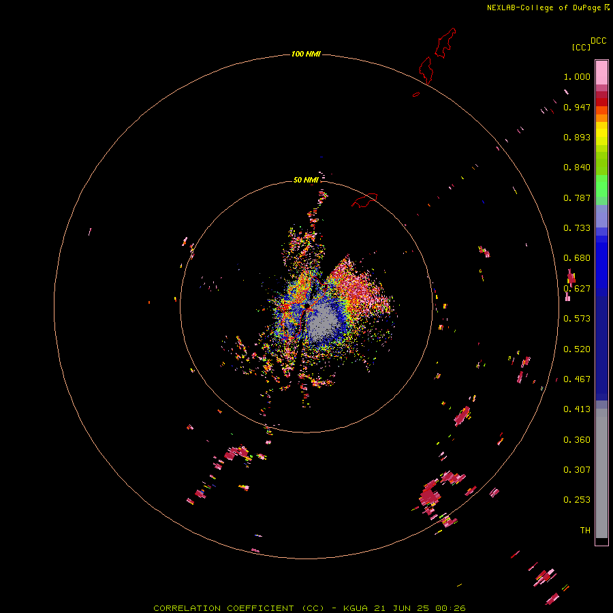
Task: Click the 0.413 color scale value
Action: tap(577, 409)
